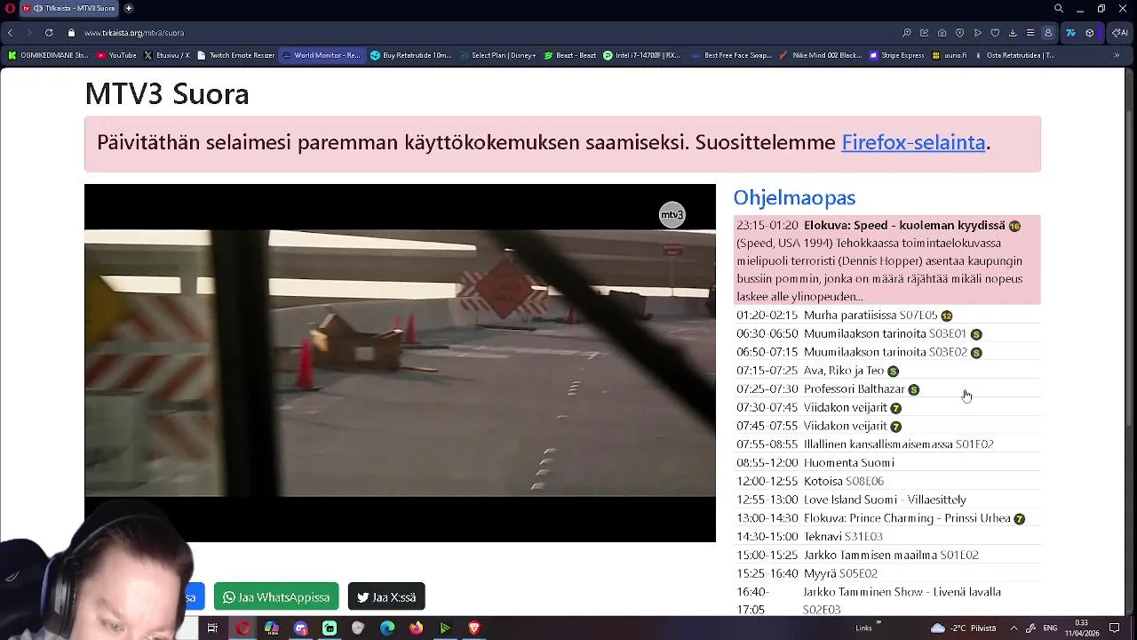The width and height of the screenshot is (1137, 640).
Task: Click the video player area
Action: (x=400, y=363)
